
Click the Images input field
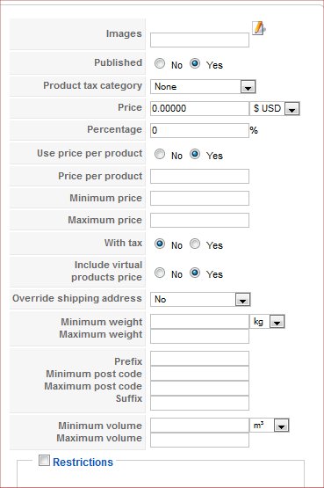point(199,40)
